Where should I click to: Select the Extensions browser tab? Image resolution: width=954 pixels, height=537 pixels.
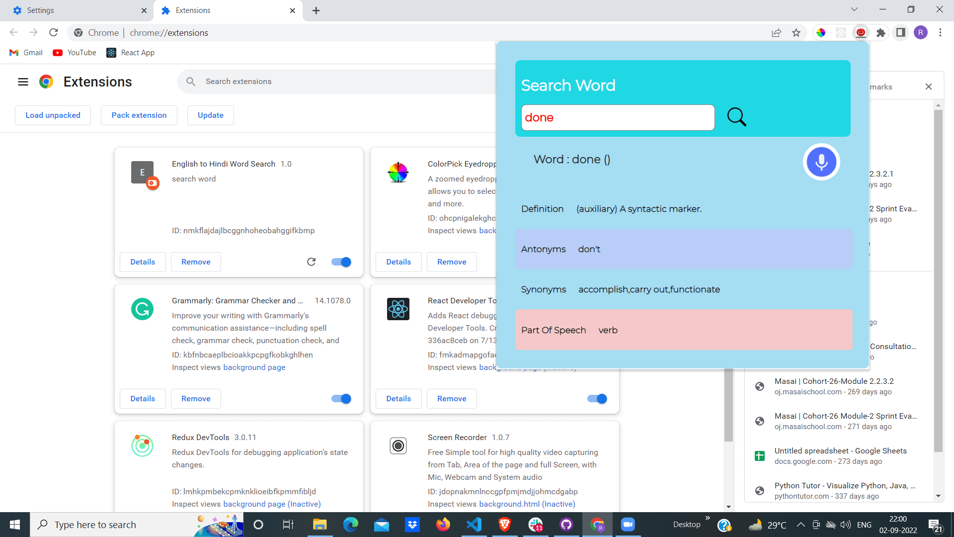[x=193, y=10]
